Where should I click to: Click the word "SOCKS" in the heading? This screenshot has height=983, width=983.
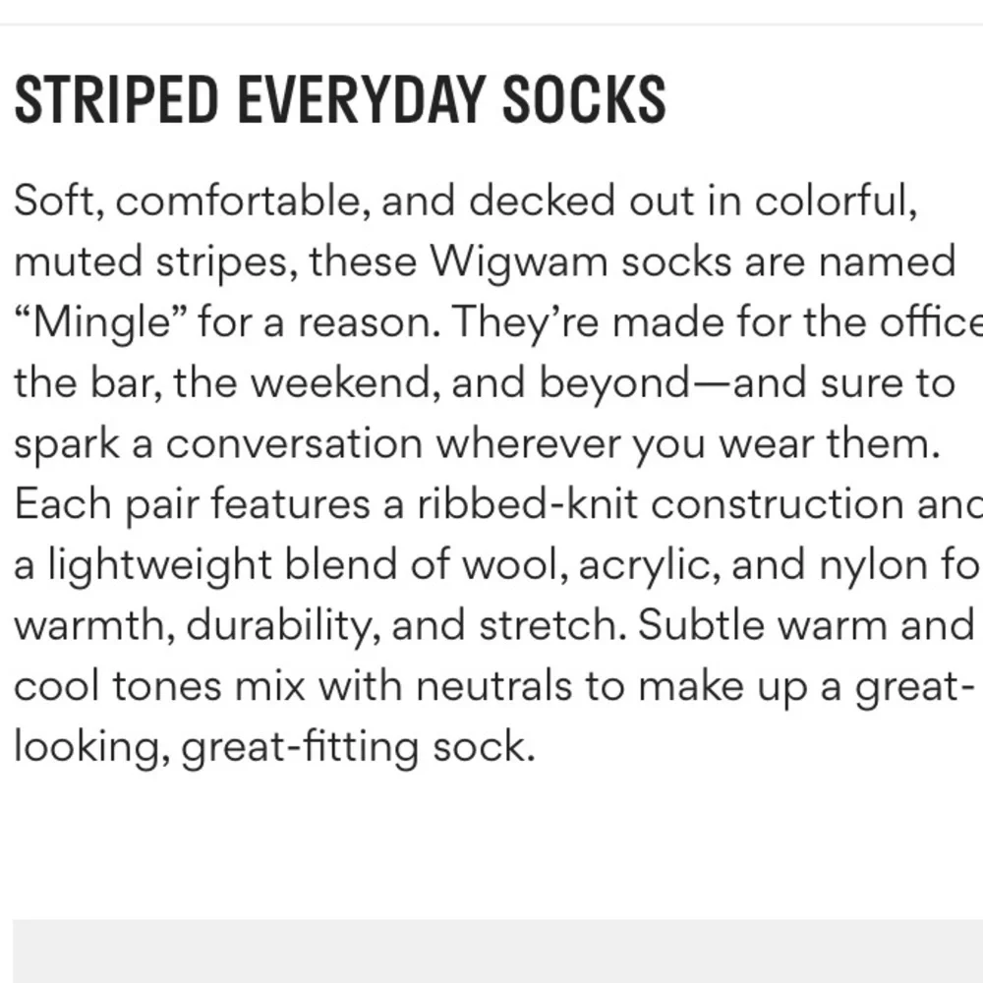[584, 99]
